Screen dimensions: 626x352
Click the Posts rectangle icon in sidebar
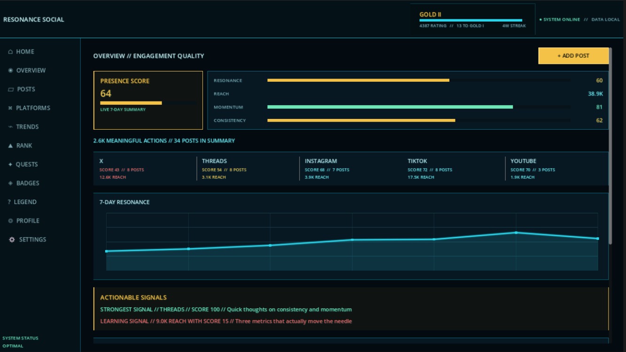click(x=11, y=89)
